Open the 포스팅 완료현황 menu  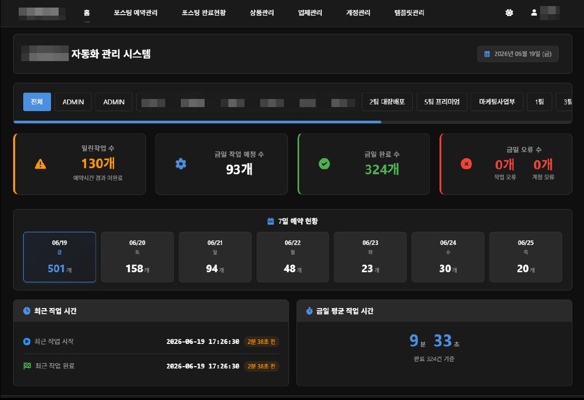[204, 13]
